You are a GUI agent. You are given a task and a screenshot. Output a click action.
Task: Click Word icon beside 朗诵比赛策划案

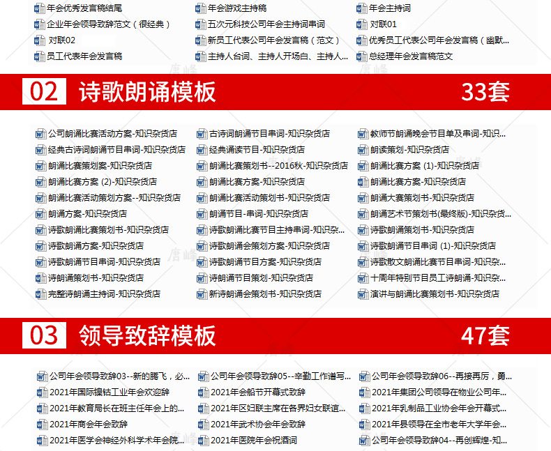tap(41, 166)
